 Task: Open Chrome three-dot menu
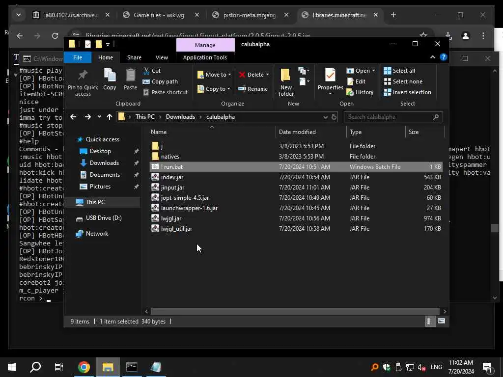coord(483,36)
